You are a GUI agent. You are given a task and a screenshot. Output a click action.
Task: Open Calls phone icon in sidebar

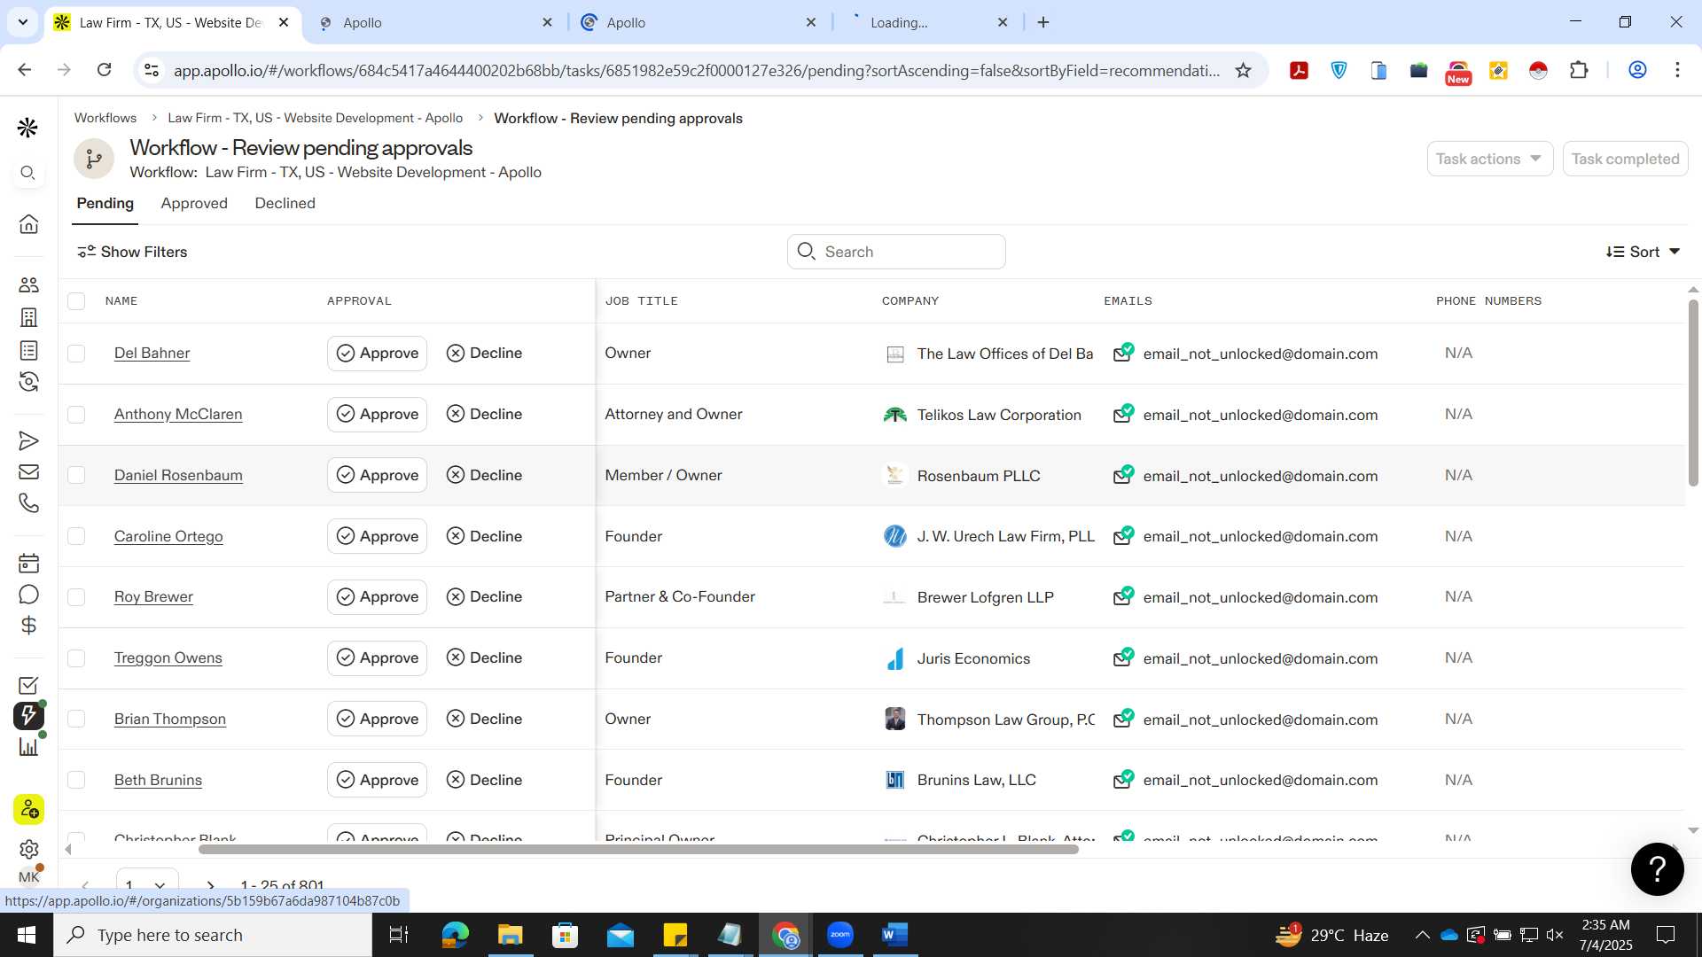tap(28, 502)
